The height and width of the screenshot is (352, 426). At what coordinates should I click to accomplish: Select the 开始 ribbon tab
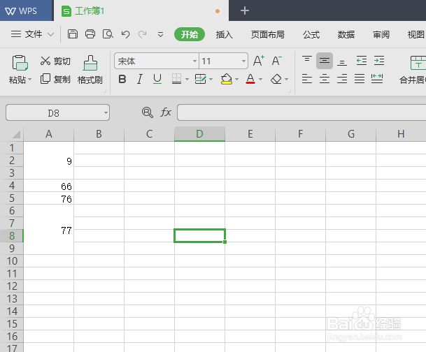[190, 34]
